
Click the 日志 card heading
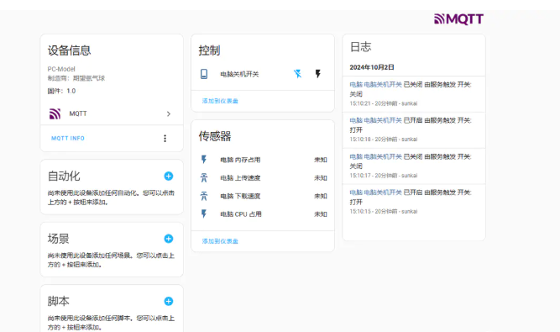360,47
